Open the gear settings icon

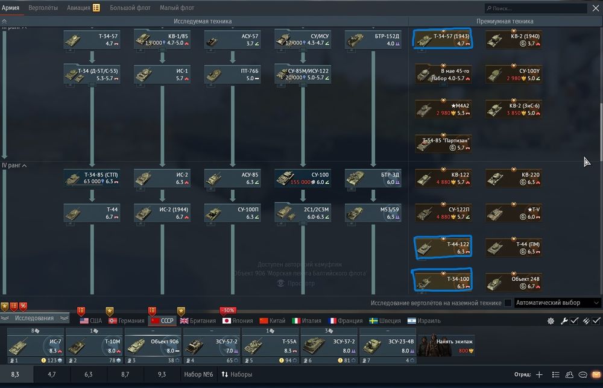click(x=551, y=321)
